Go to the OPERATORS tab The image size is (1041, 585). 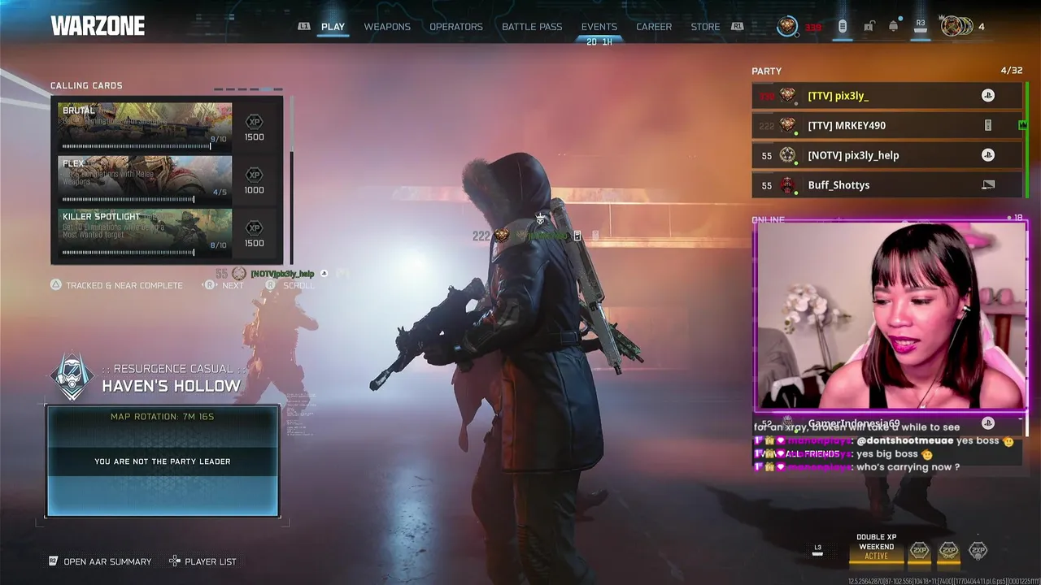(x=456, y=27)
